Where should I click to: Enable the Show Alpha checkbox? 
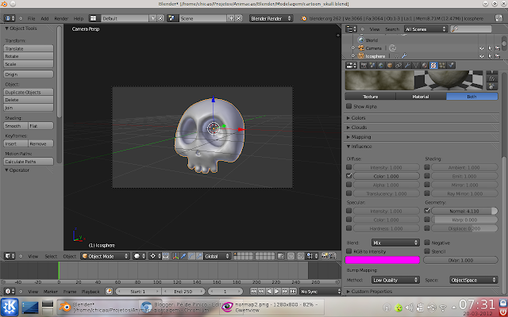349,106
